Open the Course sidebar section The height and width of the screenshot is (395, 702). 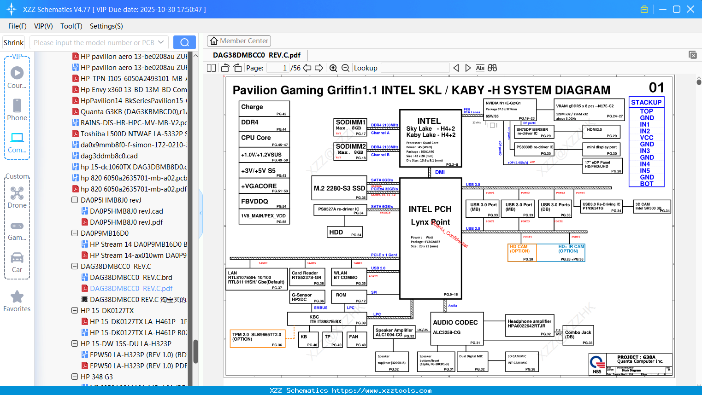(17, 77)
